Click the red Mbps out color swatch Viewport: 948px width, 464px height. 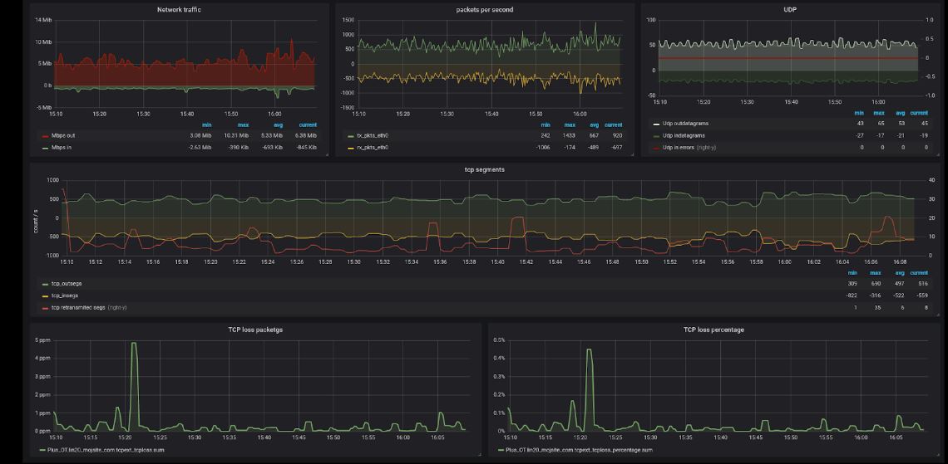coord(45,136)
